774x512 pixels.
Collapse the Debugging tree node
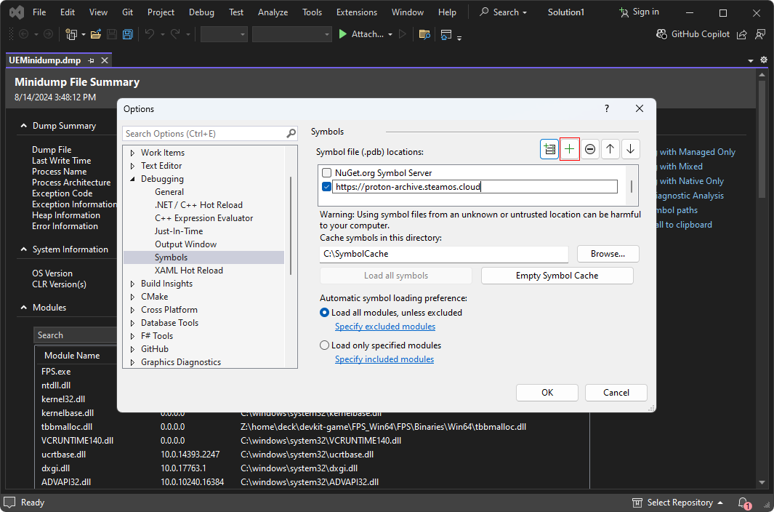[x=132, y=179]
